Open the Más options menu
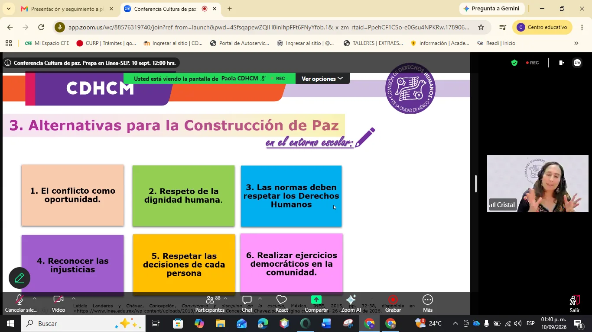Viewport: 592px width, 332px height. (428, 304)
